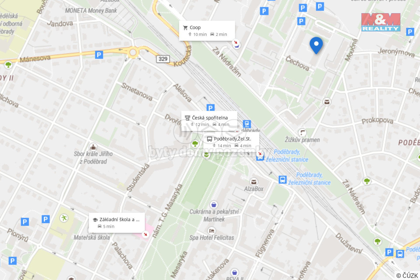The image size is (420, 280).
Task: Click the Cukrárna a pekařství Martínek icon
Action: coord(214,204)
